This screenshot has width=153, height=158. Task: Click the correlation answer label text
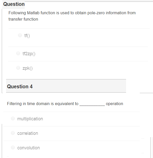tap(27, 133)
